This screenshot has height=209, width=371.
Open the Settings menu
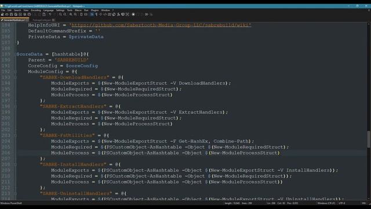coord(60,10)
